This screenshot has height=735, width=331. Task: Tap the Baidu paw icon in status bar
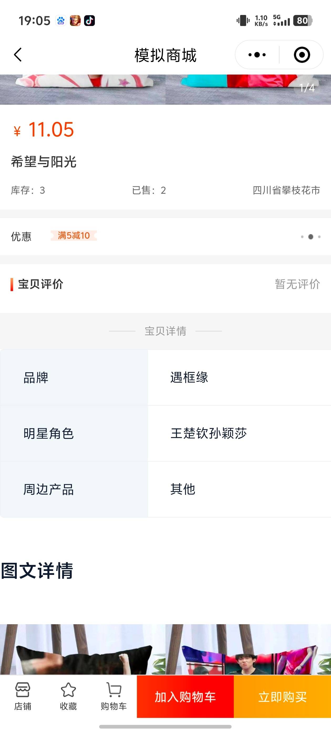click(x=60, y=20)
